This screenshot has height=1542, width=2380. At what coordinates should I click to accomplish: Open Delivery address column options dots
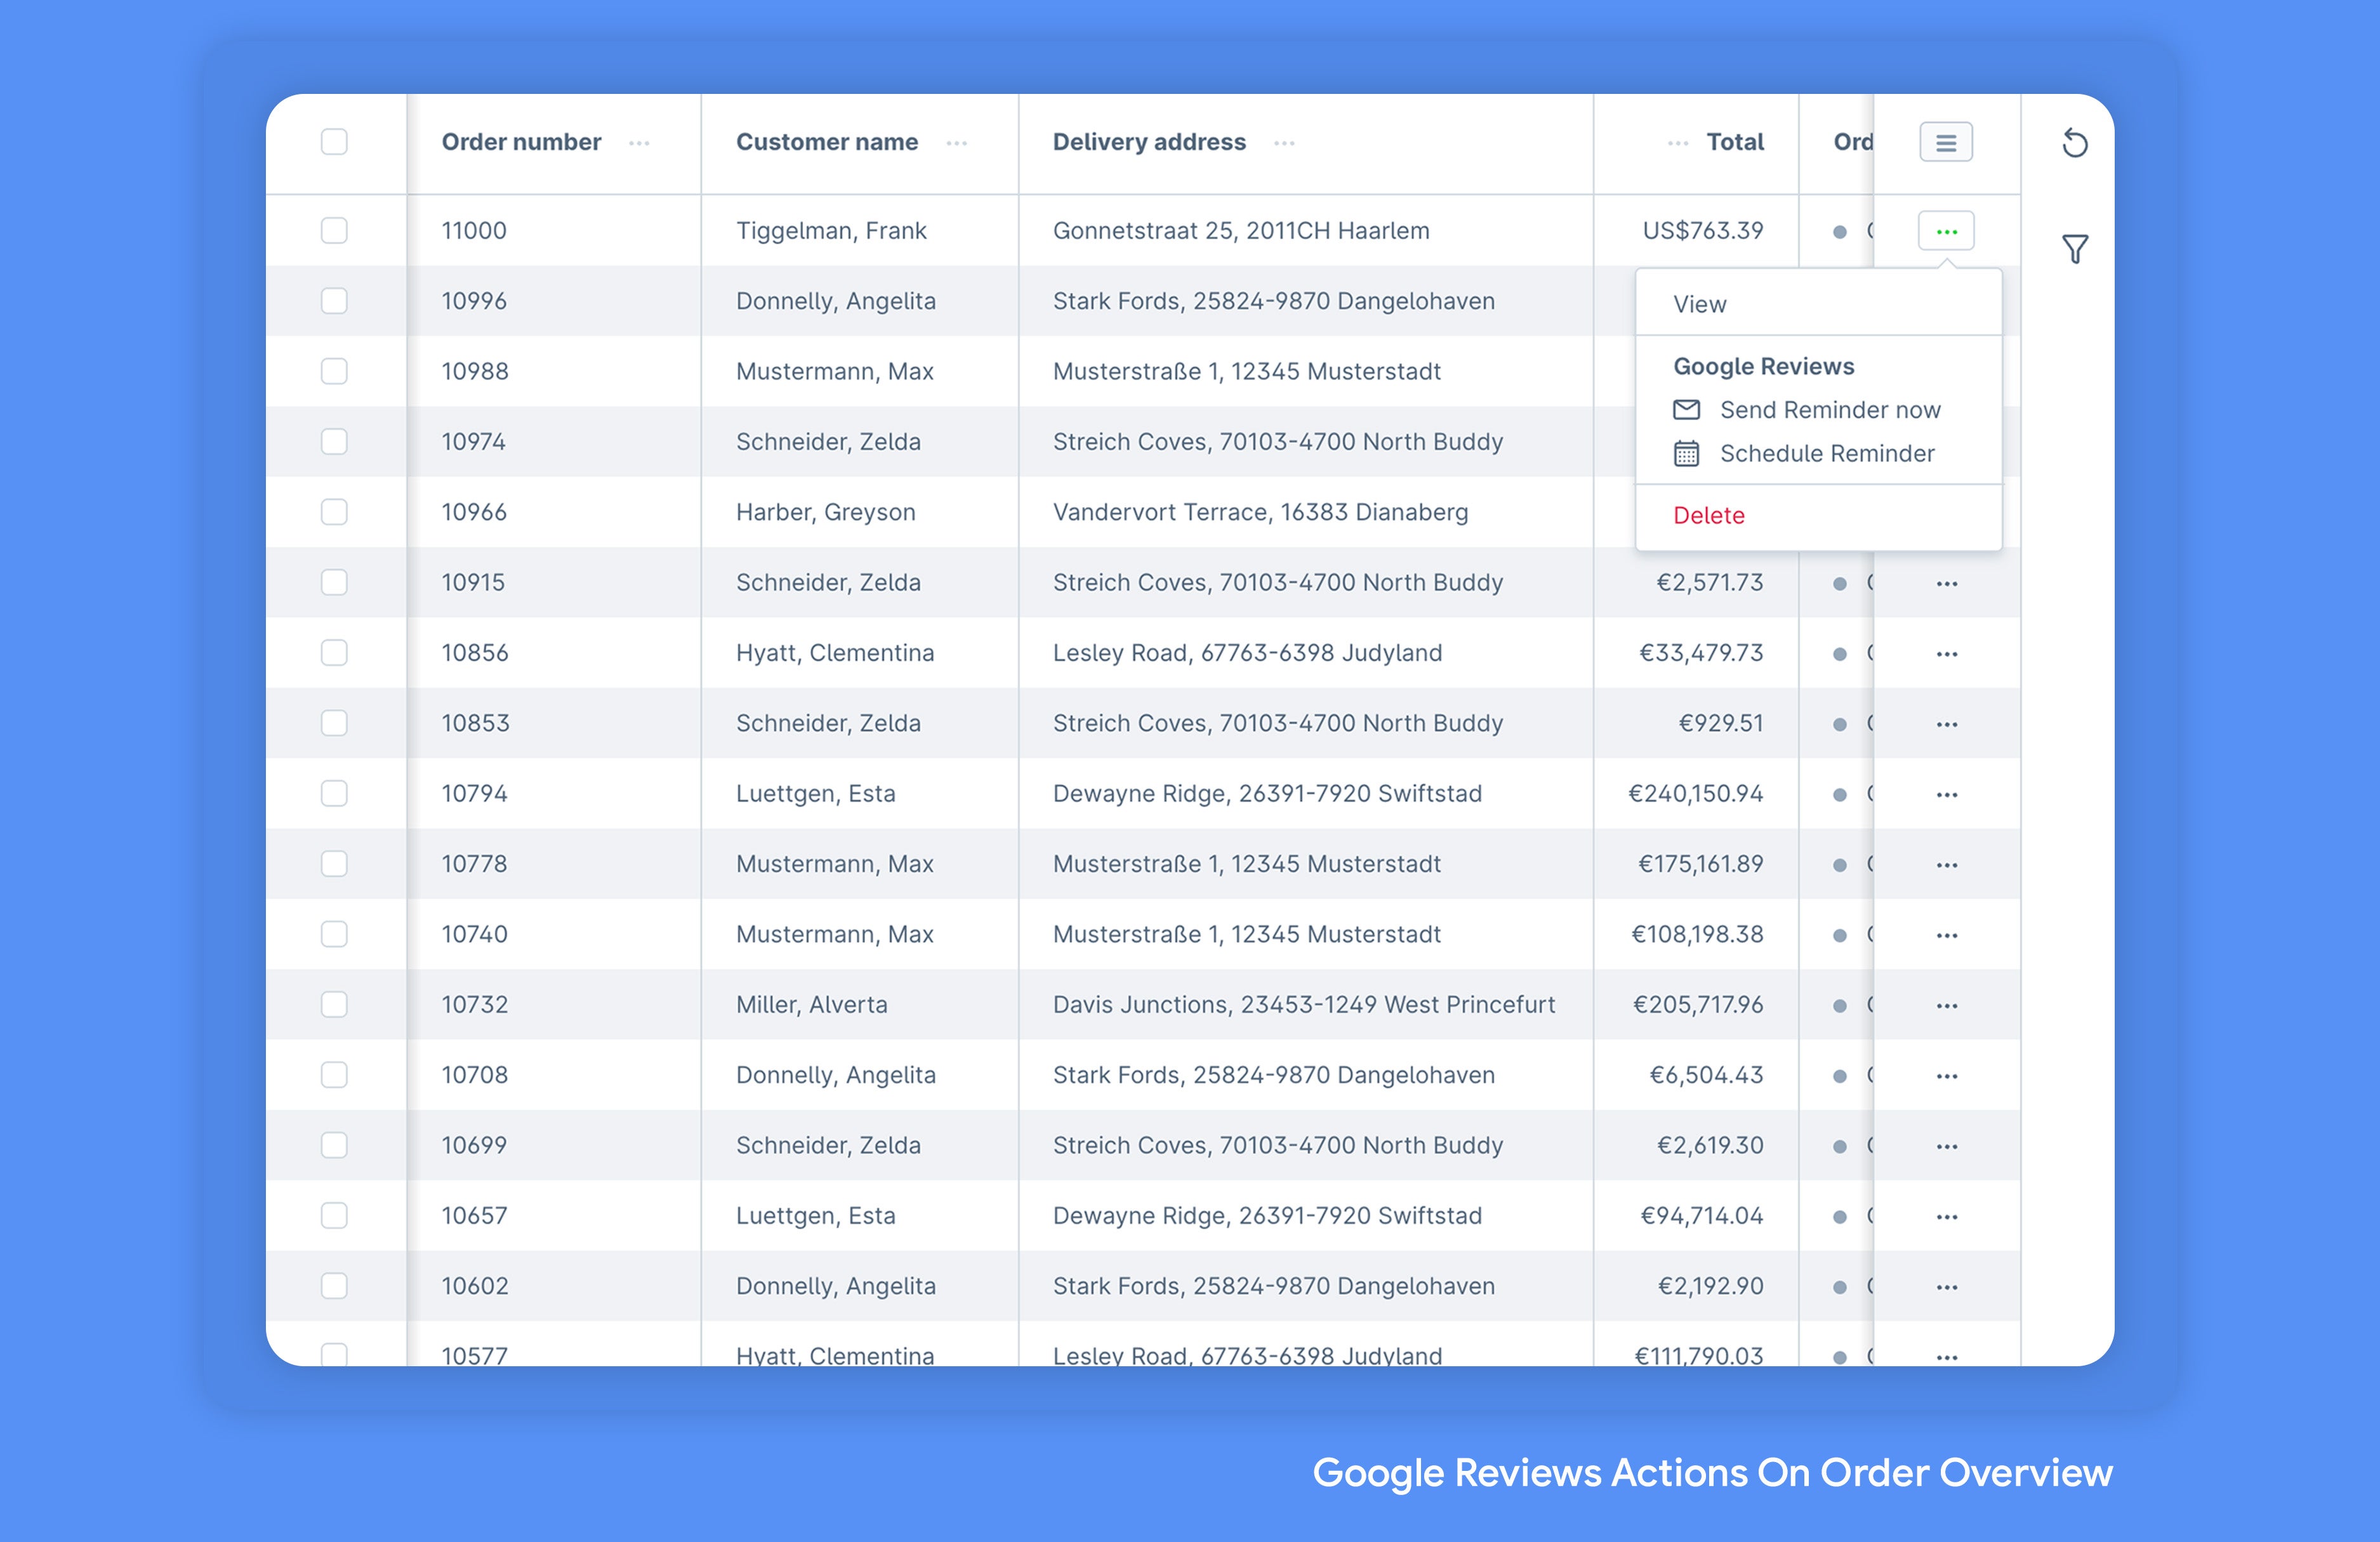pos(1284,143)
